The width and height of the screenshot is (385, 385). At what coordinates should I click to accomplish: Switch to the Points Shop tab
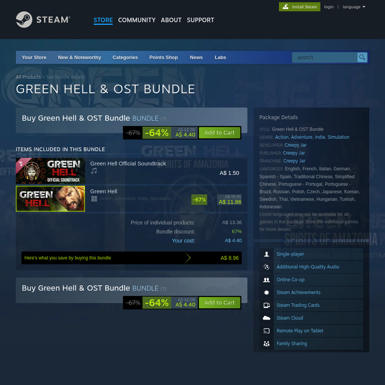[163, 57]
